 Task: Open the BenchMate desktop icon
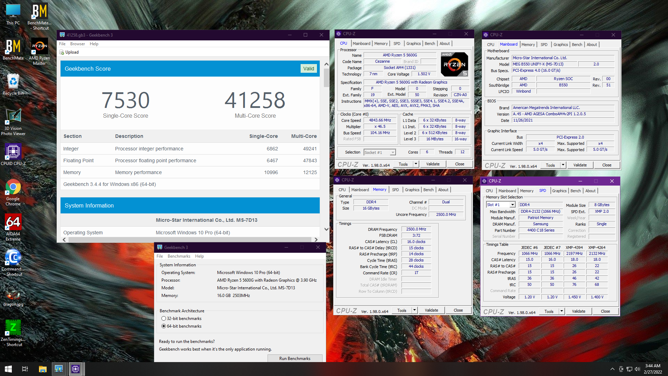[13, 49]
